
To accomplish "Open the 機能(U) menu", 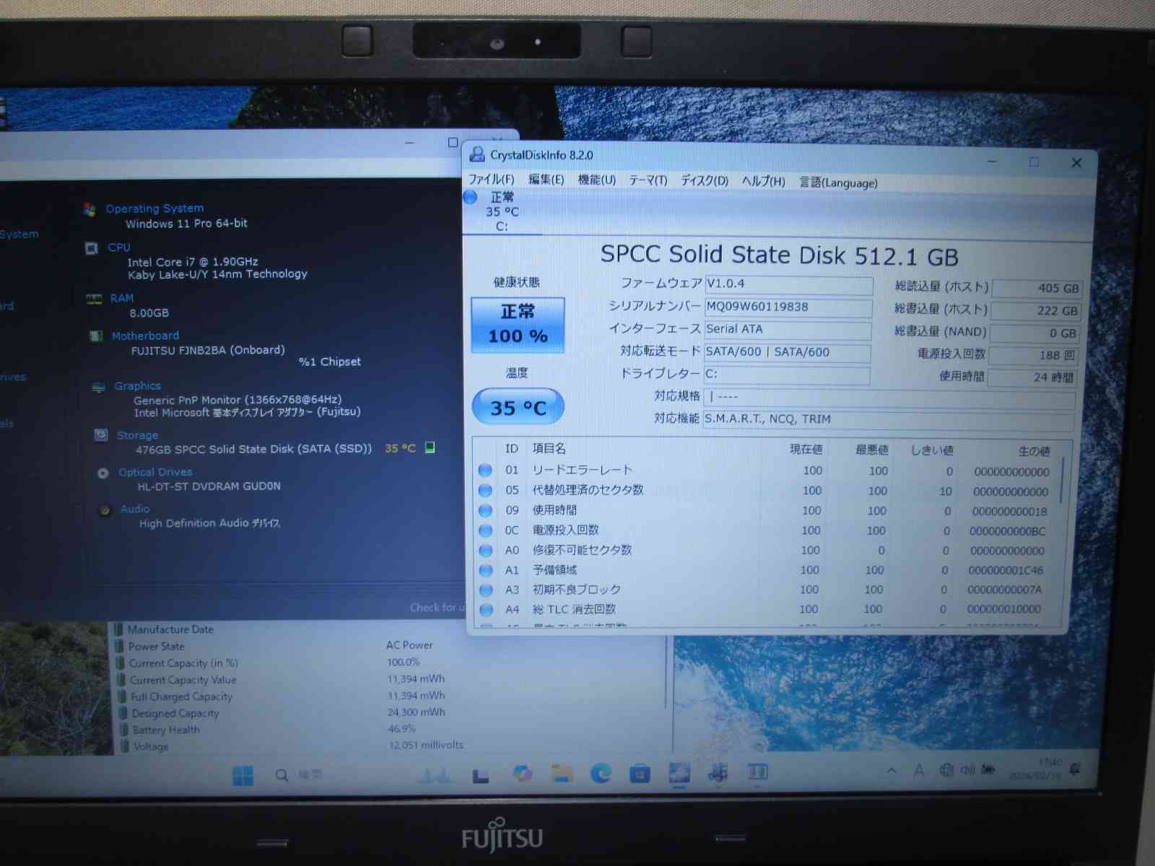I will tap(596, 180).
